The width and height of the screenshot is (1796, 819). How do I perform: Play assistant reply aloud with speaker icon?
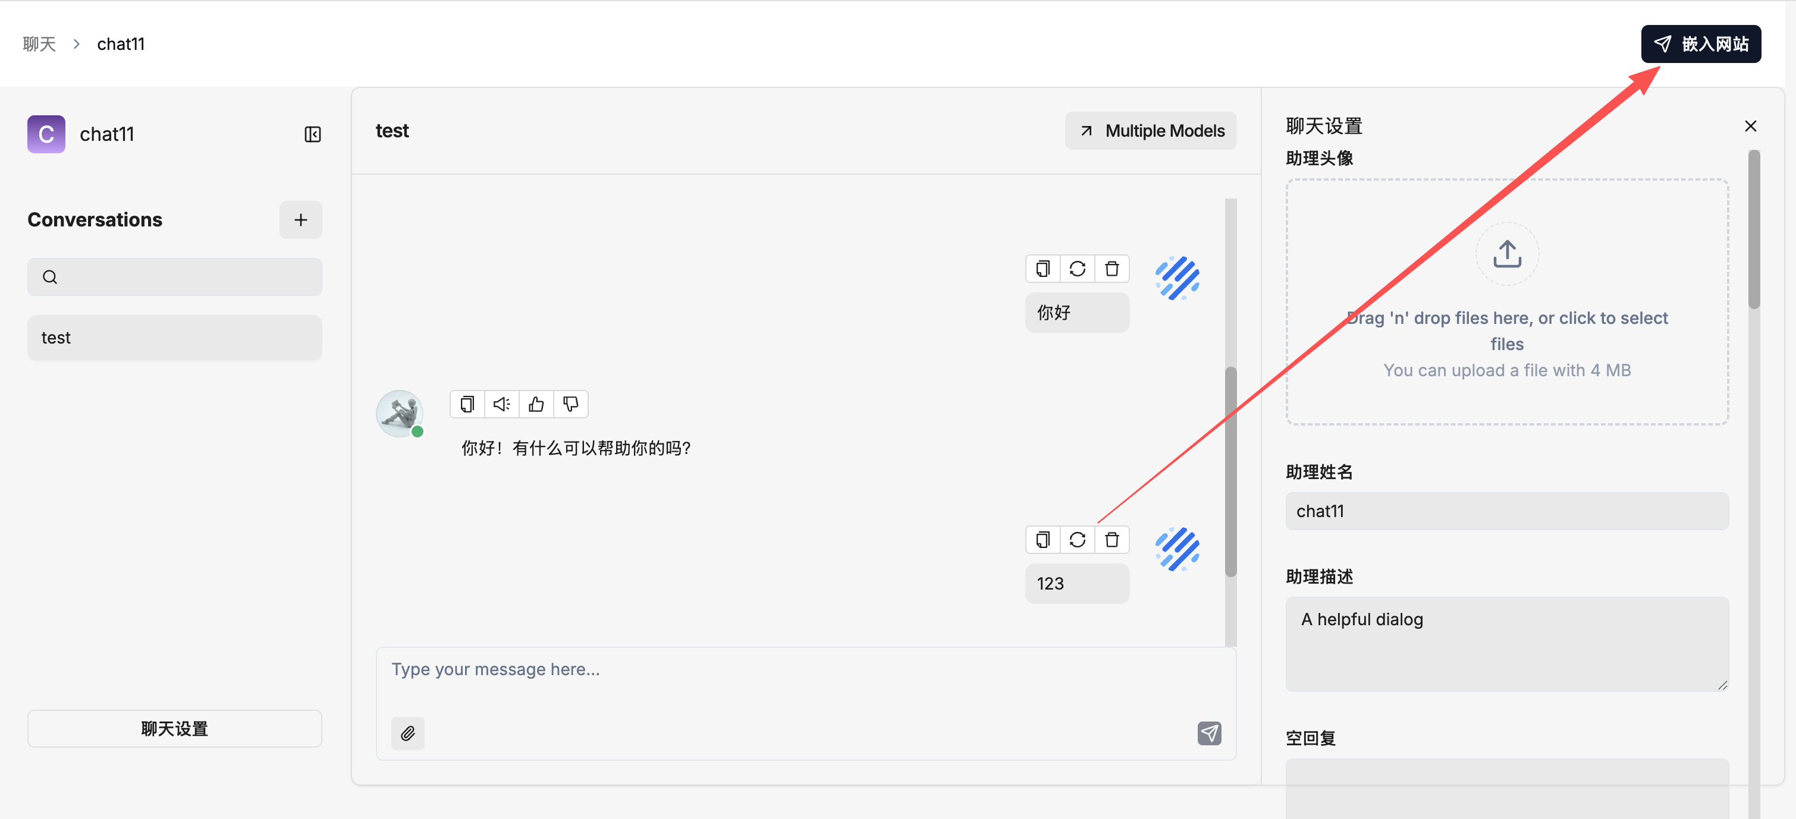tap(502, 404)
